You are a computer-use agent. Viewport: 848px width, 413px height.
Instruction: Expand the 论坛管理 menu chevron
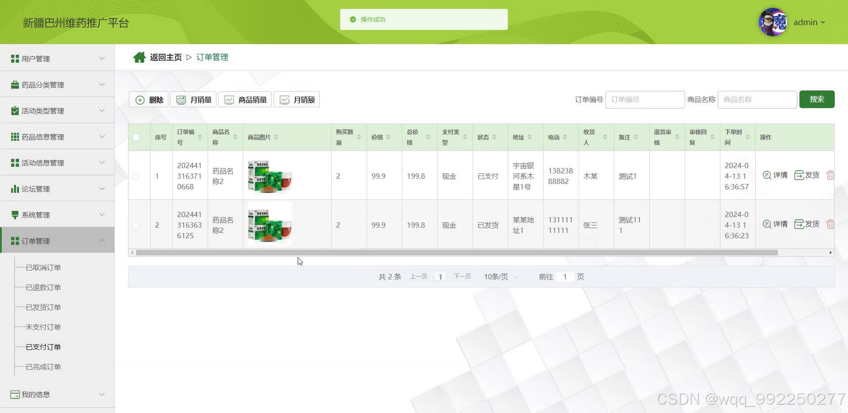[x=102, y=188]
